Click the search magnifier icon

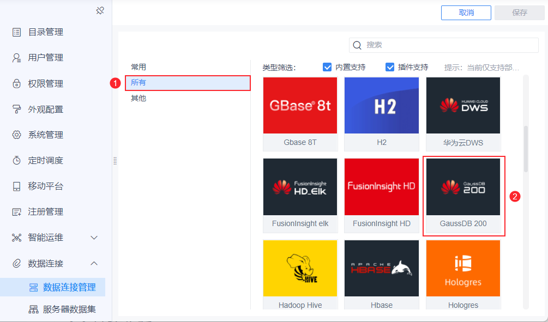click(x=357, y=45)
